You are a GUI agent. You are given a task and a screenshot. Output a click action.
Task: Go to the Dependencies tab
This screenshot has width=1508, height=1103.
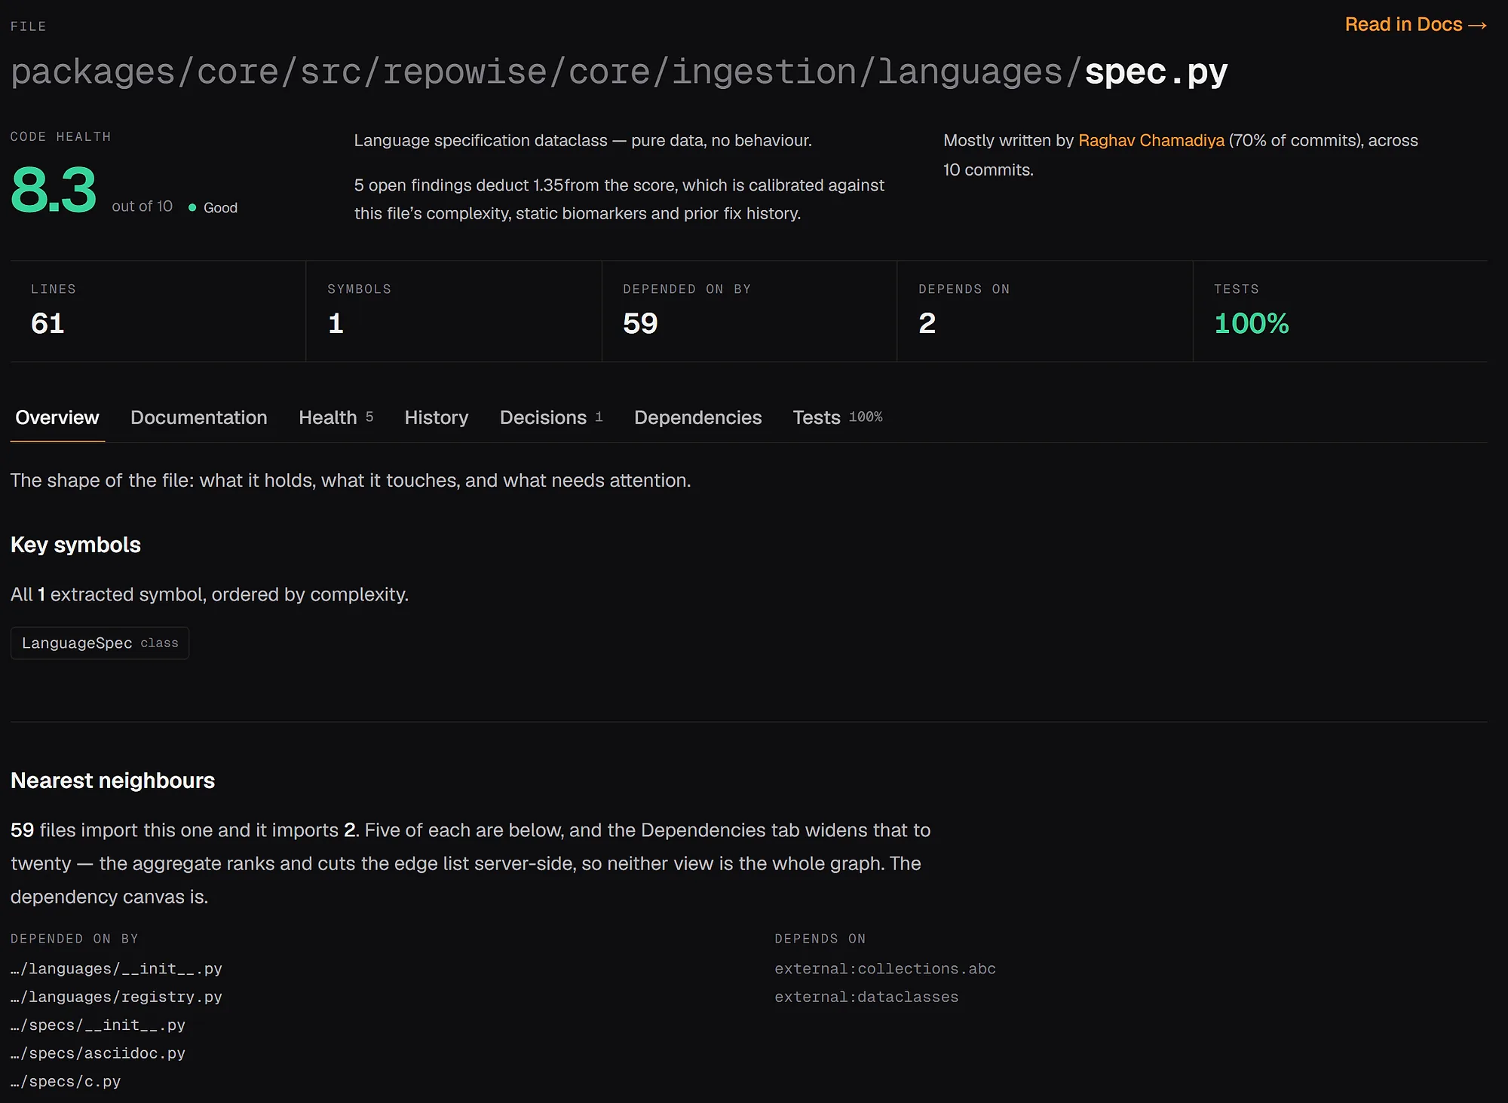pos(698,417)
